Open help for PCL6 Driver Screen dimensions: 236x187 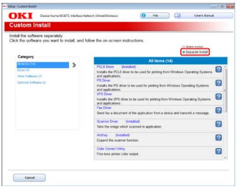point(219,69)
